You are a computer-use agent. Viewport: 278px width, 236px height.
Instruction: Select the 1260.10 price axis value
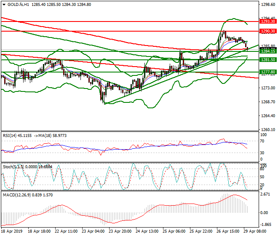[x=268, y=130]
